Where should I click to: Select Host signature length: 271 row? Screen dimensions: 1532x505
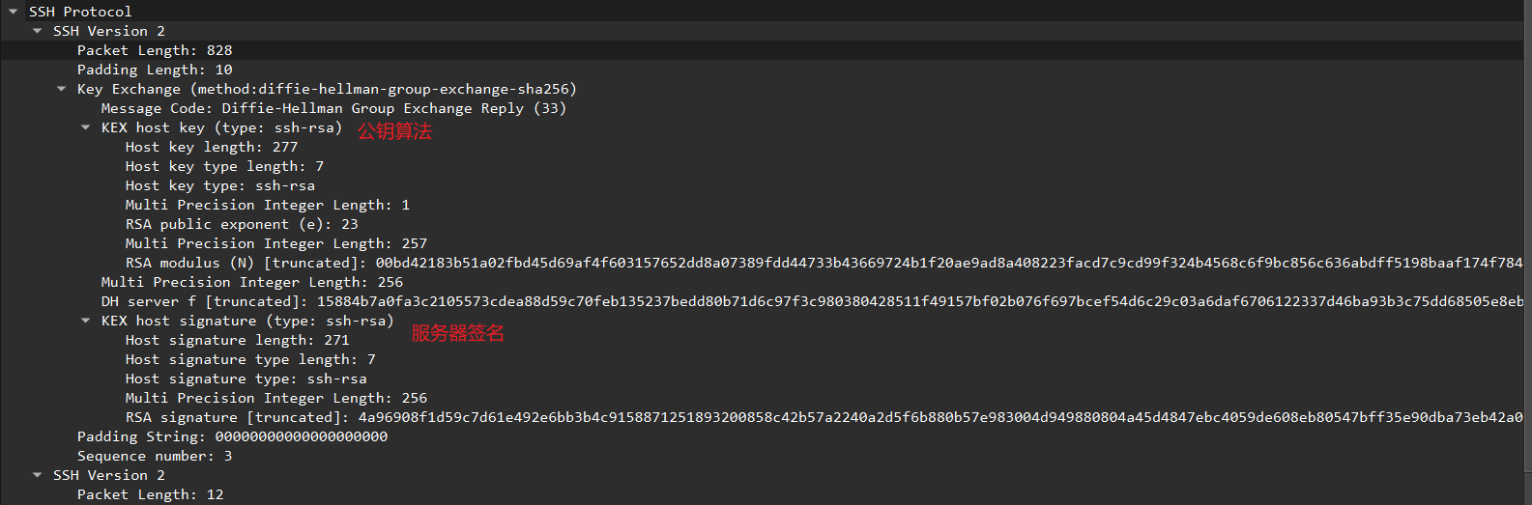[237, 340]
